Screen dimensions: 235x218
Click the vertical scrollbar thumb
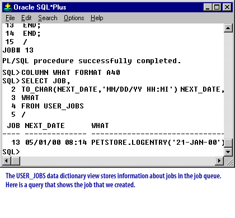pyautogui.click(x=228, y=143)
